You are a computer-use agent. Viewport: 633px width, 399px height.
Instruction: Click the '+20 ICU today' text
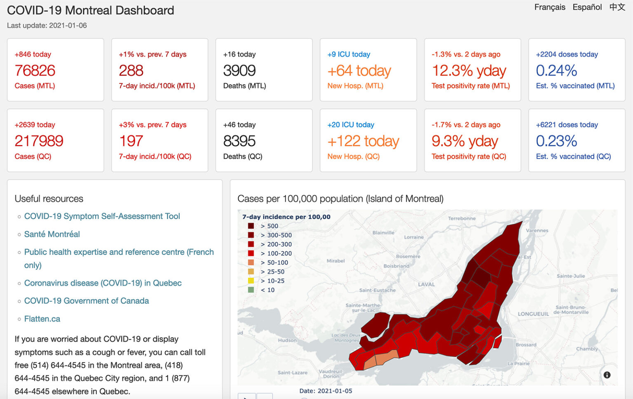click(x=351, y=125)
